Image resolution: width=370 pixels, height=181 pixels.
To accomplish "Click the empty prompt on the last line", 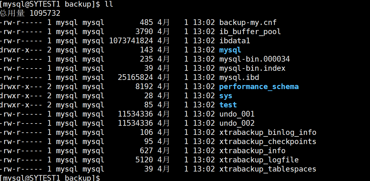I will point(50,178).
